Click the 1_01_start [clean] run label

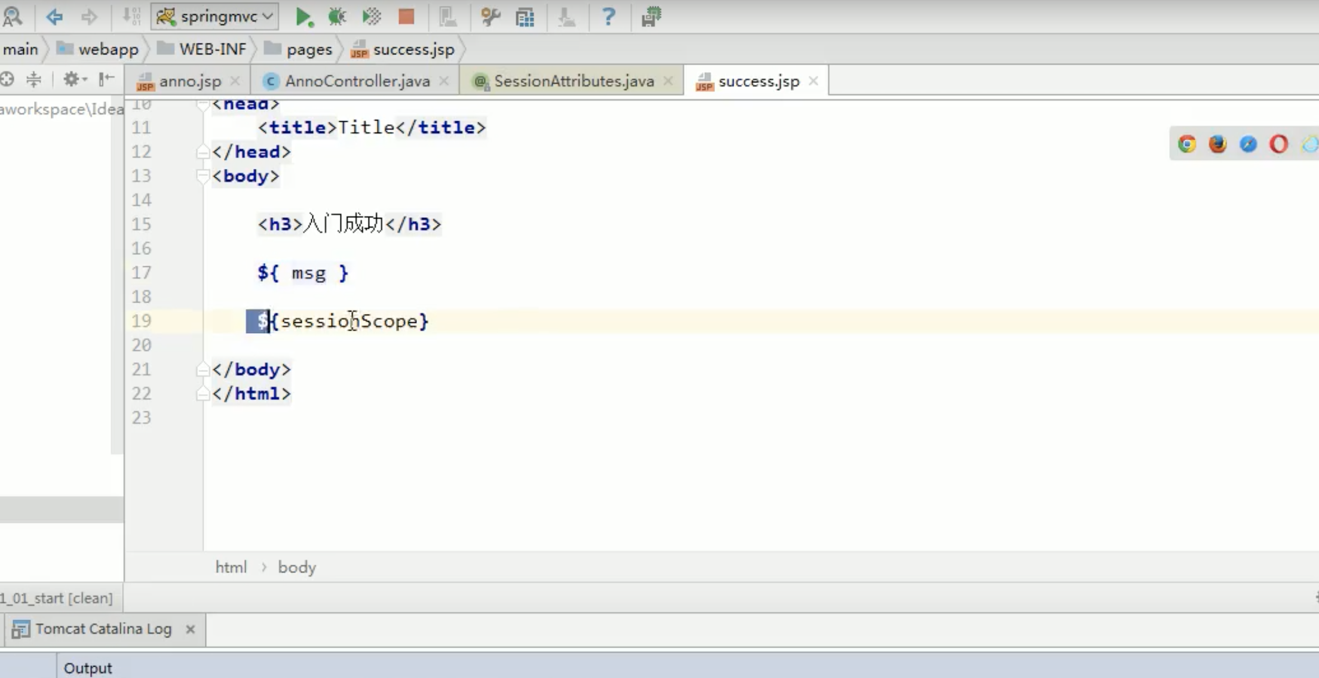(x=57, y=597)
